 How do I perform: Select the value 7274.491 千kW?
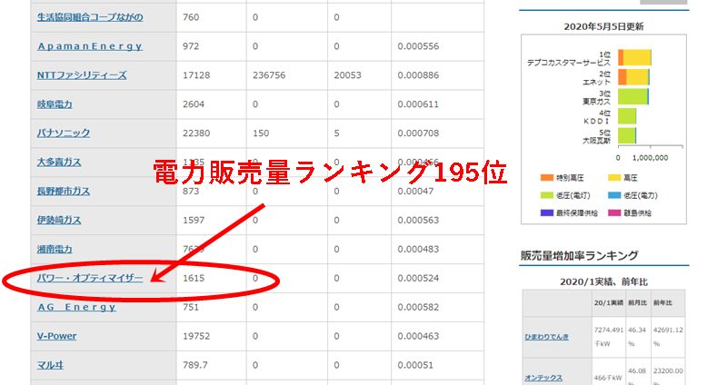[x=609, y=337]
